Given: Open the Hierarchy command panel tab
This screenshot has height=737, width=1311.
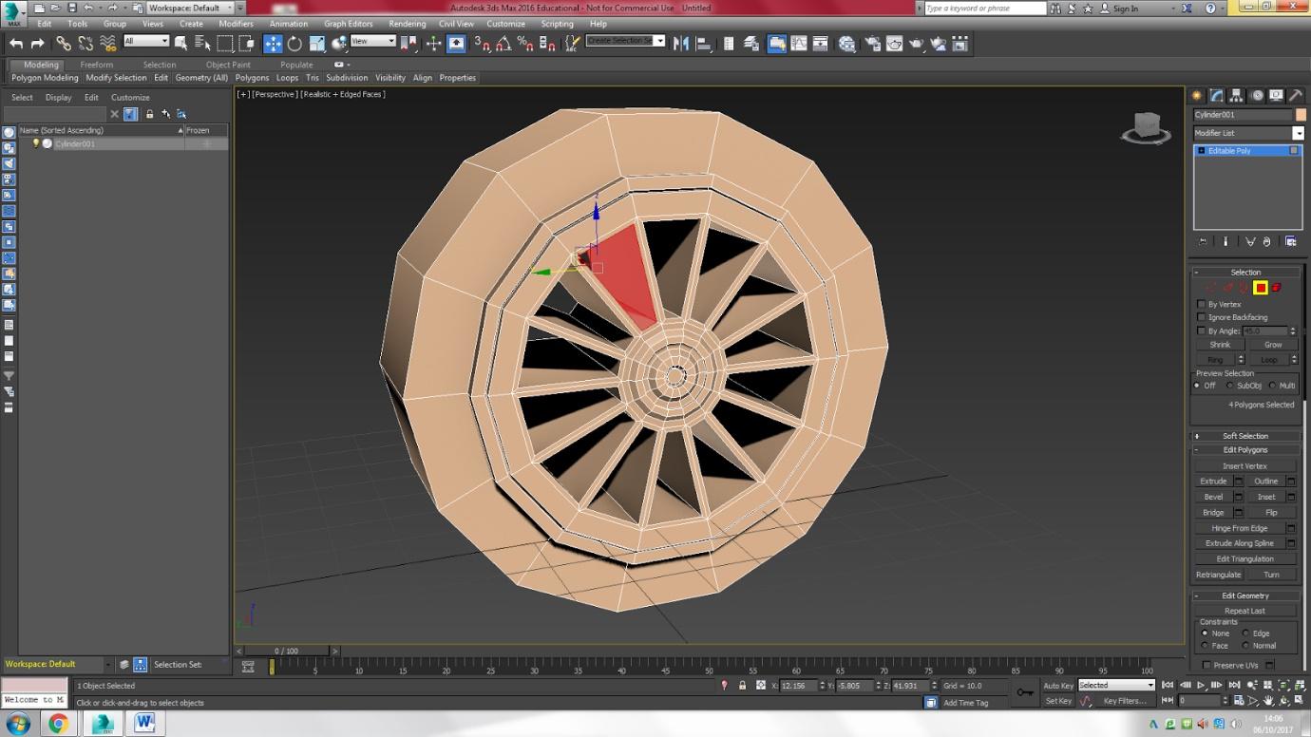Looking at the screenshot, I should point(1237,96).
